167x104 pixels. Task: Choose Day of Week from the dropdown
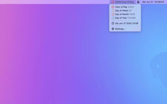tap(122, 11)
